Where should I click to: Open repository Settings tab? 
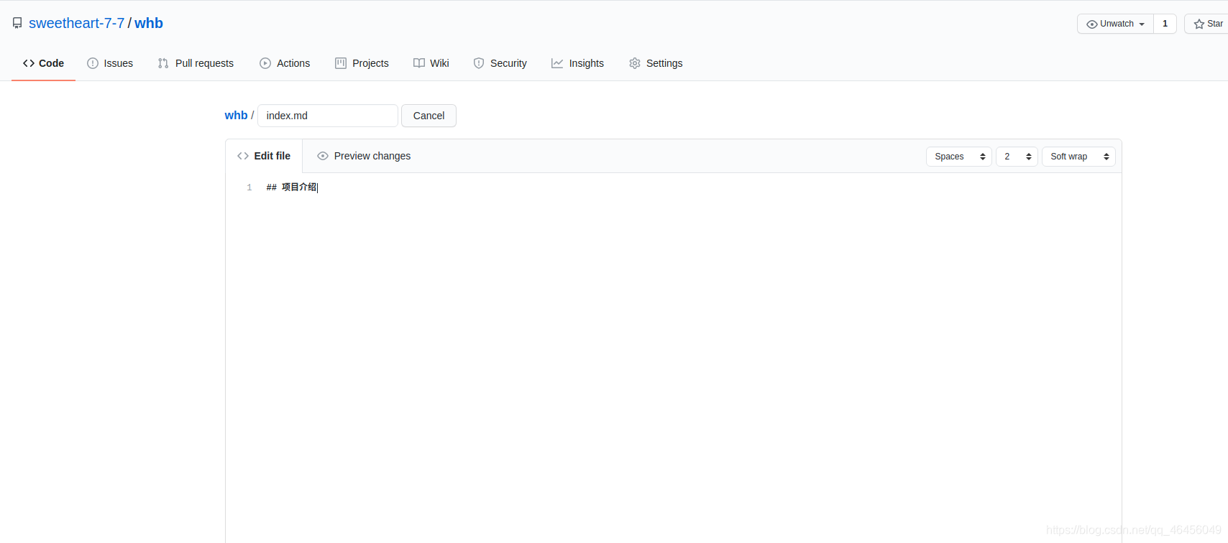(x=656, y=63)
